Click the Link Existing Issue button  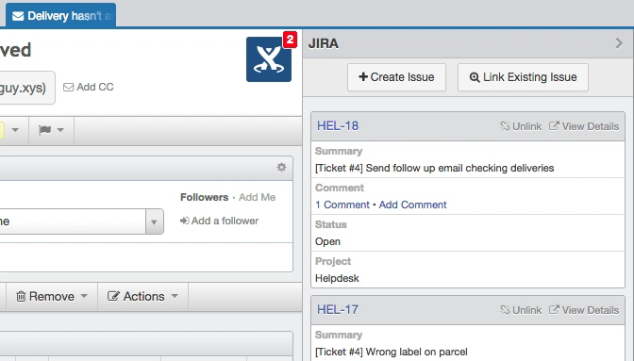tap(523, 77)
